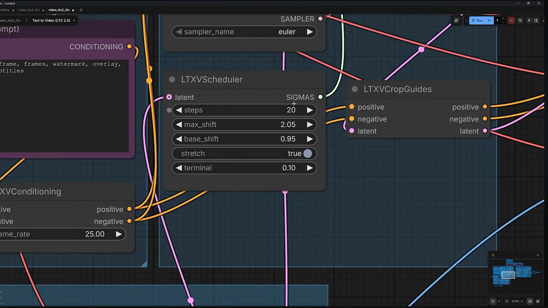Click the SAMPLER output socket

tap(320, 19)
